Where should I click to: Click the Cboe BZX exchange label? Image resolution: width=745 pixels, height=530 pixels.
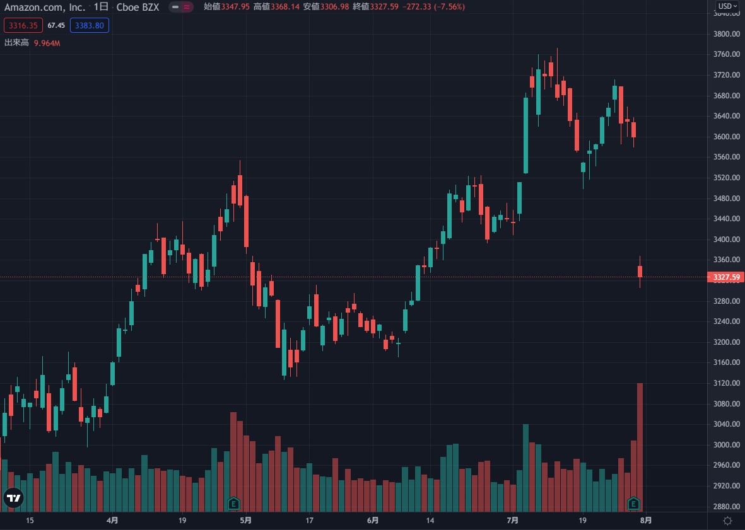pos(138,7)
